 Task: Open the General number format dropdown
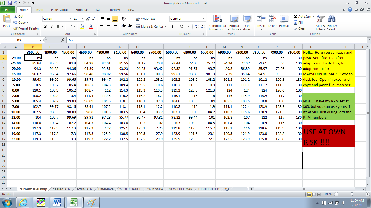204,19
